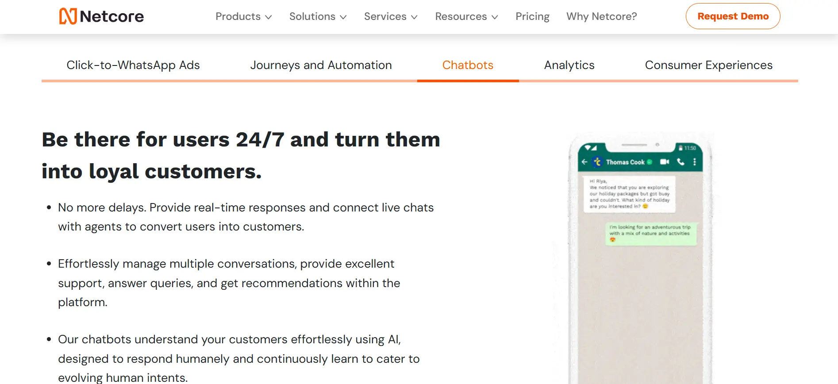The height and width of the screenshot is (384, 838).
Task: Click the green verified badge beside Thomas Cook
Action: coord(650,162)
